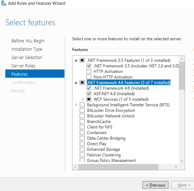
Task: Select ASP.NET 4.6 (Installed) row
Action: tap(114, 94)
